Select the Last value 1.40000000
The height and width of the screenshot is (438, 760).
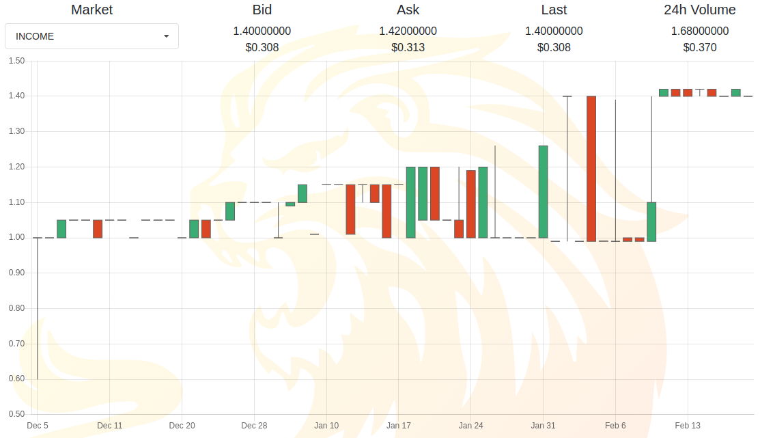coord(554,31)
